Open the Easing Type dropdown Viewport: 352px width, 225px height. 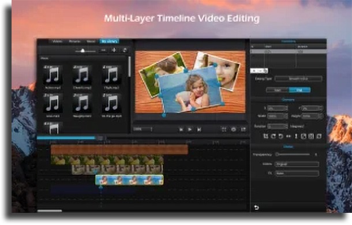(x=298, y=79)
